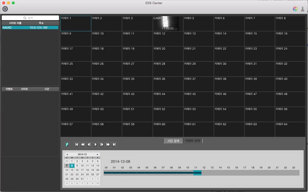This screenshot has width=308, height=192.
Task: Select the 카메라 30 pane
Action: click(x=229, y=69)
